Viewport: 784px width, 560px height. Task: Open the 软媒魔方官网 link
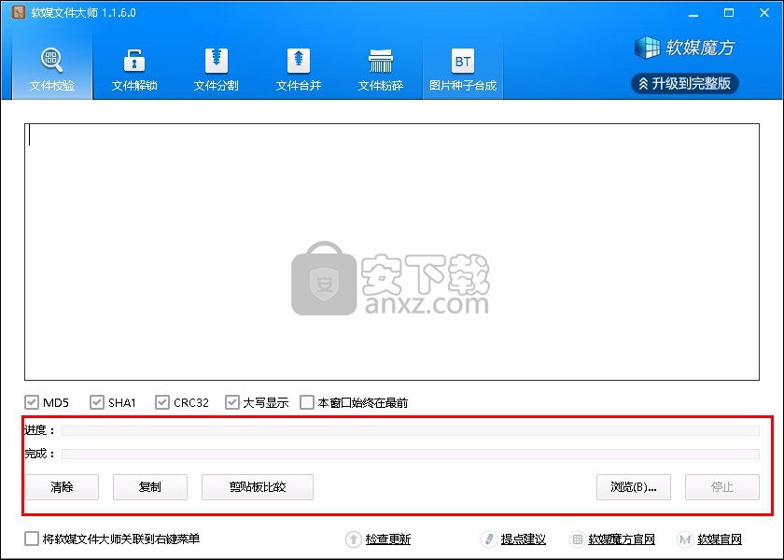pyautogui.click(x=622, y=539)
